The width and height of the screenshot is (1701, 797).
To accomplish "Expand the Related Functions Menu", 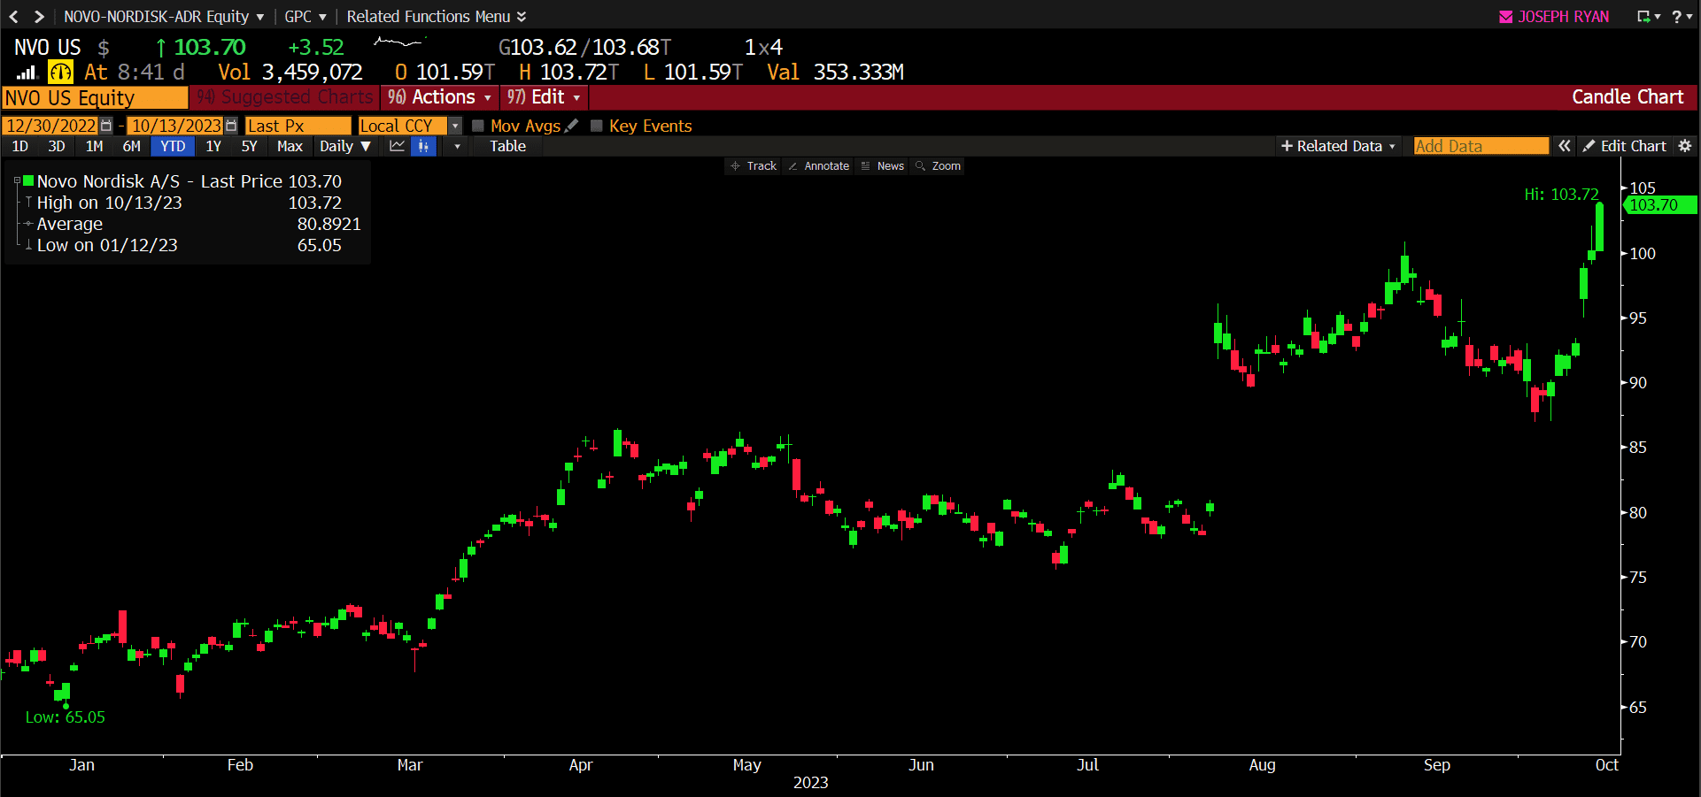I will coord(436,17).
